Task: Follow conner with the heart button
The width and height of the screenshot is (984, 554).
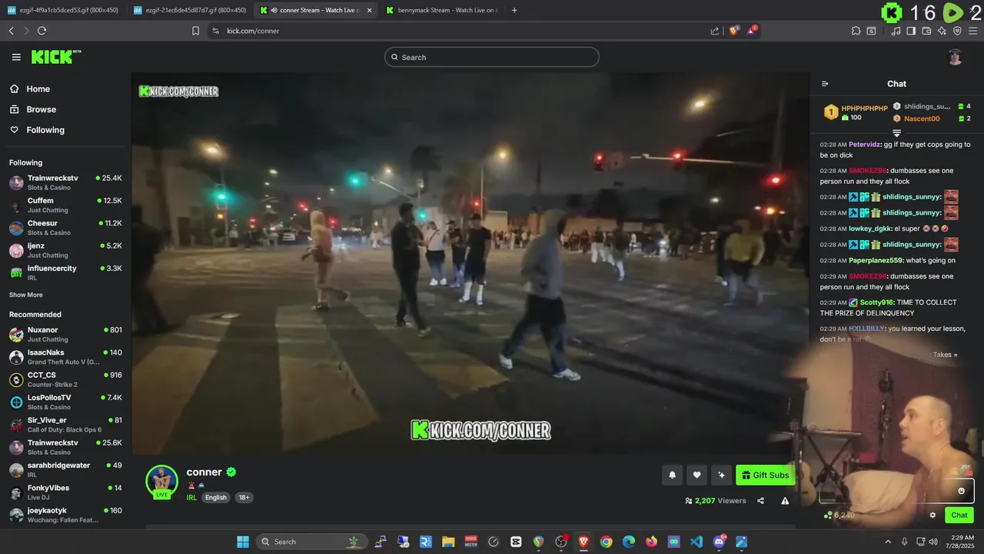Action: 696,476
